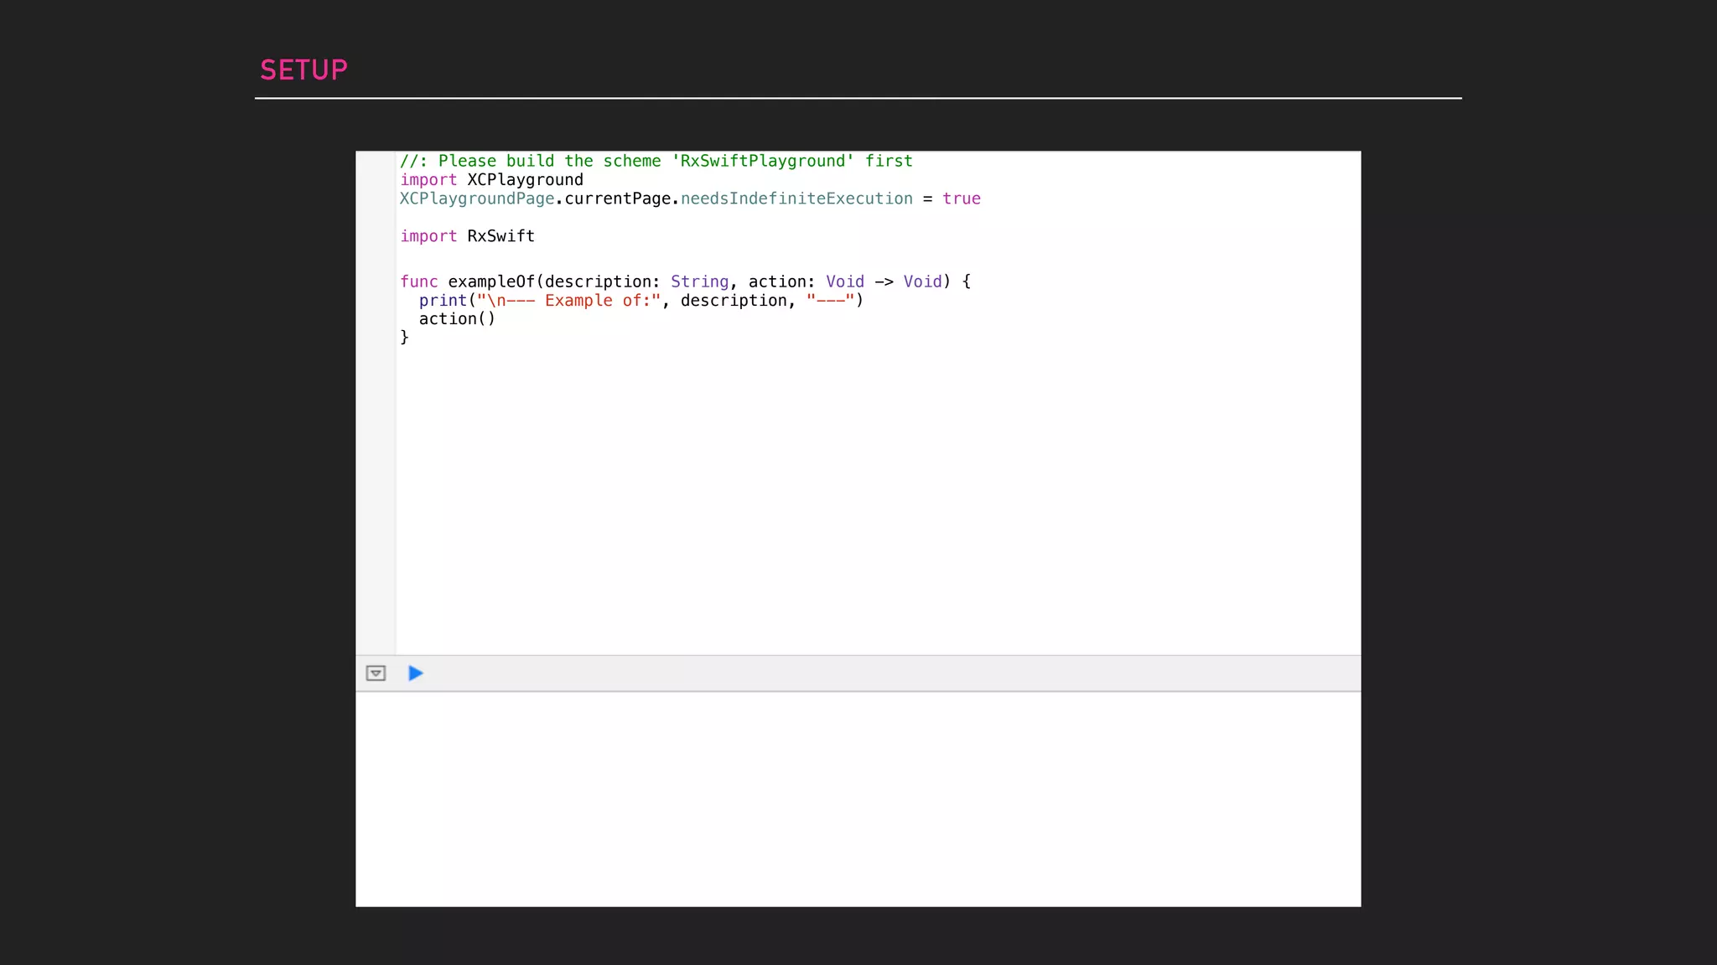Click the RxSwift import name
1717x965 pixels.
pyautogui.click(x=501, y=236)
